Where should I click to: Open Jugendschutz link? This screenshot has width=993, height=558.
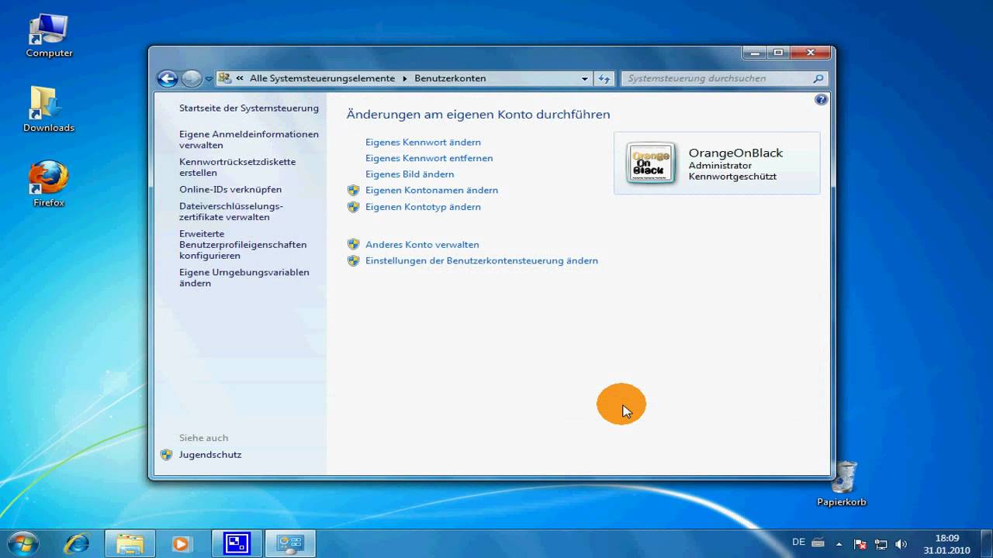[210, 455]
